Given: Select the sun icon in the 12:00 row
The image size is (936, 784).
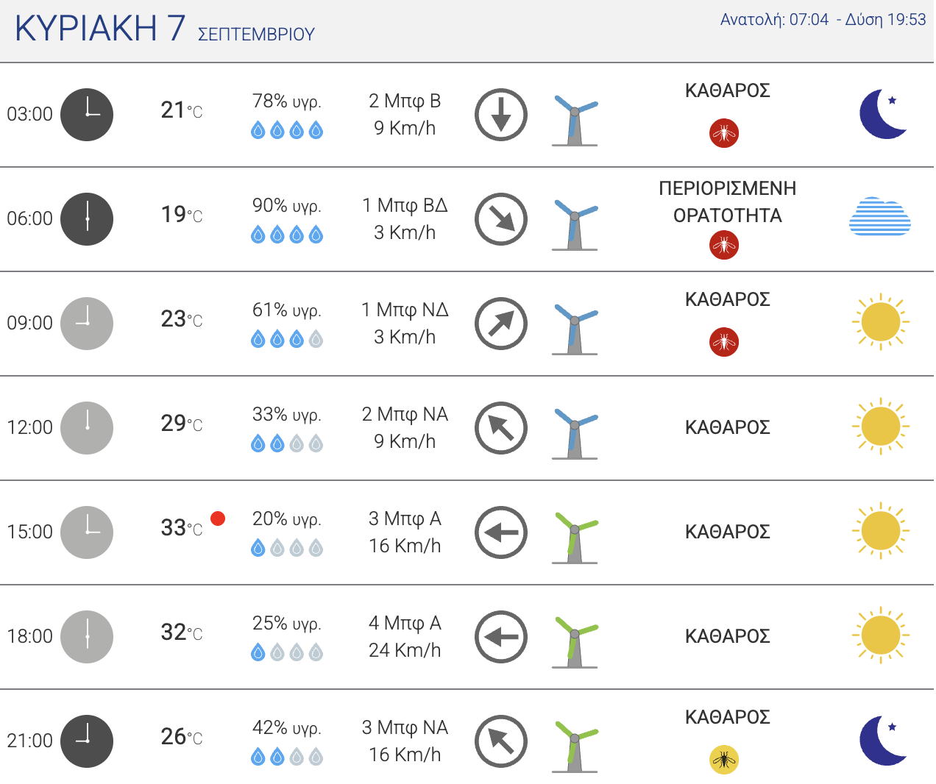Looking at the screenshot, I should tap(881, 427).
